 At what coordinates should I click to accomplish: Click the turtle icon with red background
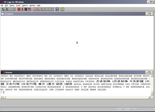tap(19, 9)
